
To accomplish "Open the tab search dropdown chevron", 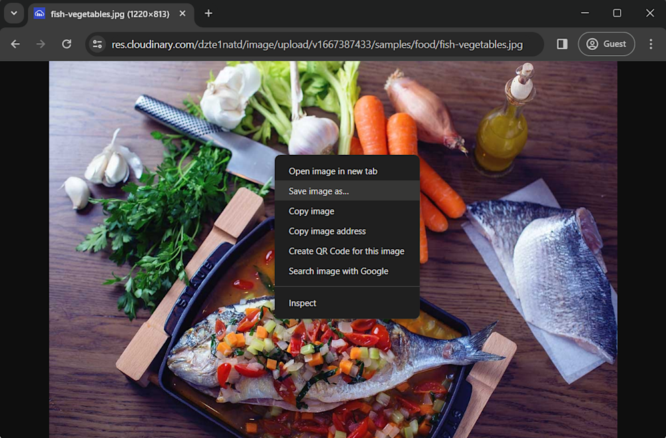I will 13,13.
